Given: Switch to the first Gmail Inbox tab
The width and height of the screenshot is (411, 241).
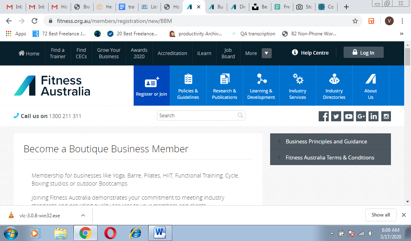Looking at the screenshot, I should (15, 7).
